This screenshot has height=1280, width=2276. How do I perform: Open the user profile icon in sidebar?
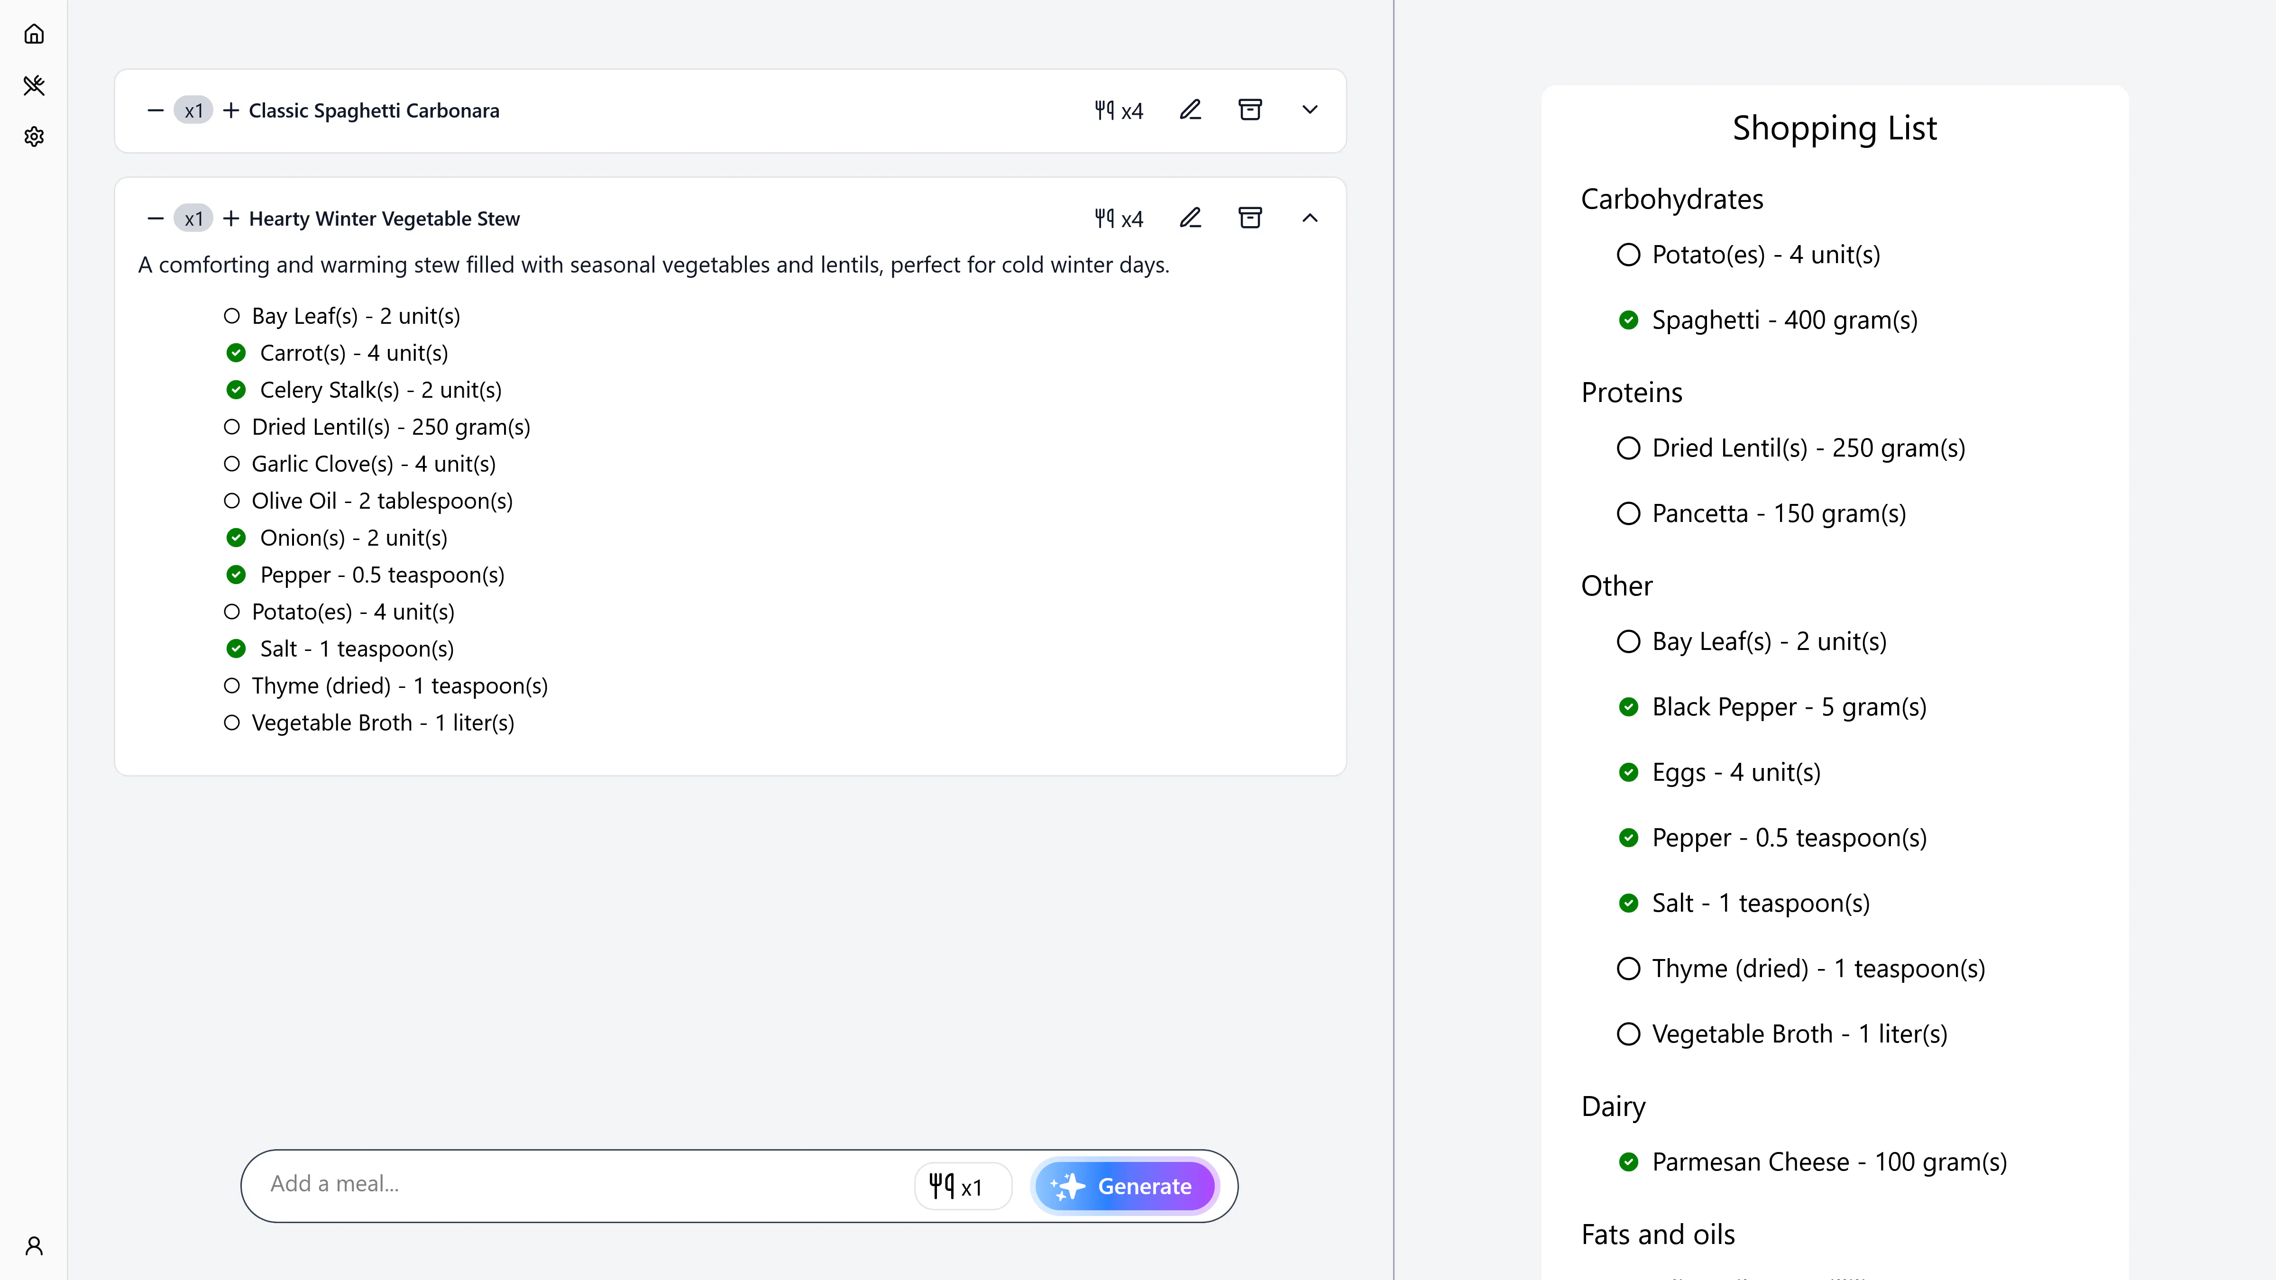pyautogui.click(x=34, y=1245)
